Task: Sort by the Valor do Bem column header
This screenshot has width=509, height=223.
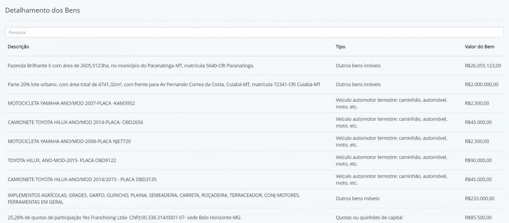Action: pyautogui.click(x=480, y=47)
